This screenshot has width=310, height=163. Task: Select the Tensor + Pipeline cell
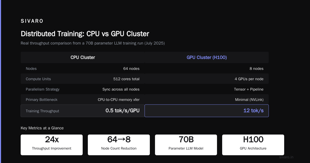pyautogui.click(x=249, y=89)
